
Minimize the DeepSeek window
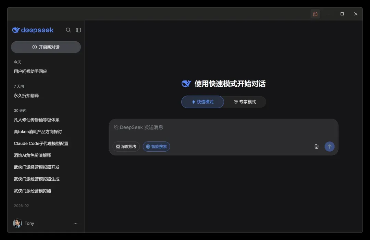(x=329, y=14)
